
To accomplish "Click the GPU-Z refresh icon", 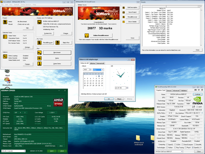I will pos(199,90).
